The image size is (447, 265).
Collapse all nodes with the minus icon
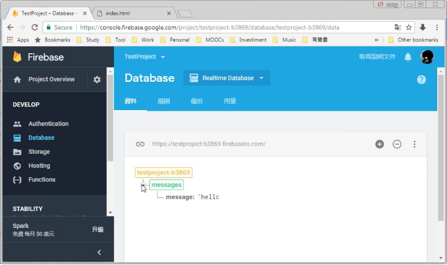(397, 144)
